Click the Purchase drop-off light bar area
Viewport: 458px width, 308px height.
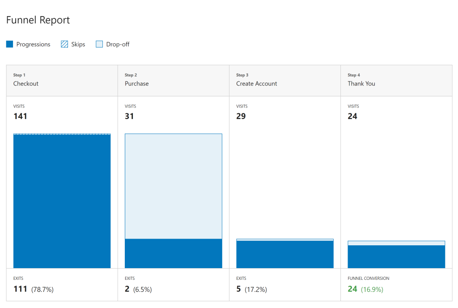click(173, 186)
